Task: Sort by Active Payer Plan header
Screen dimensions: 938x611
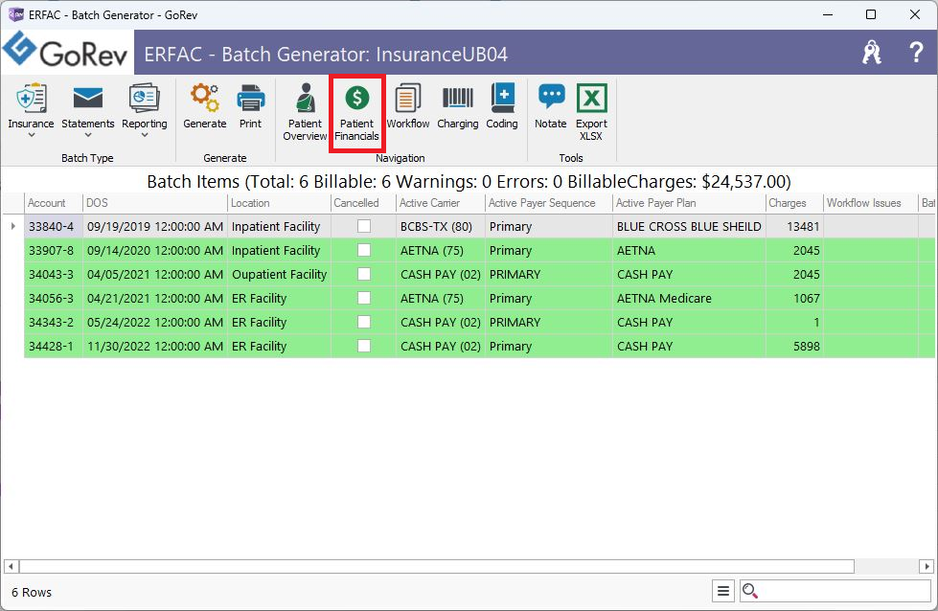Action: [x=689, y=203]
